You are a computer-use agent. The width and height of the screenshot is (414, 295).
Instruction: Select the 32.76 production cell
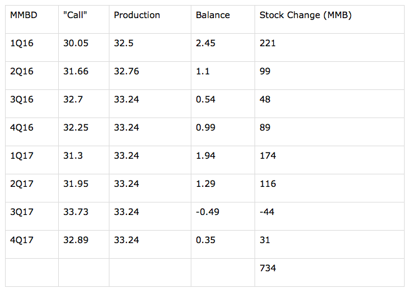[126, 71]
